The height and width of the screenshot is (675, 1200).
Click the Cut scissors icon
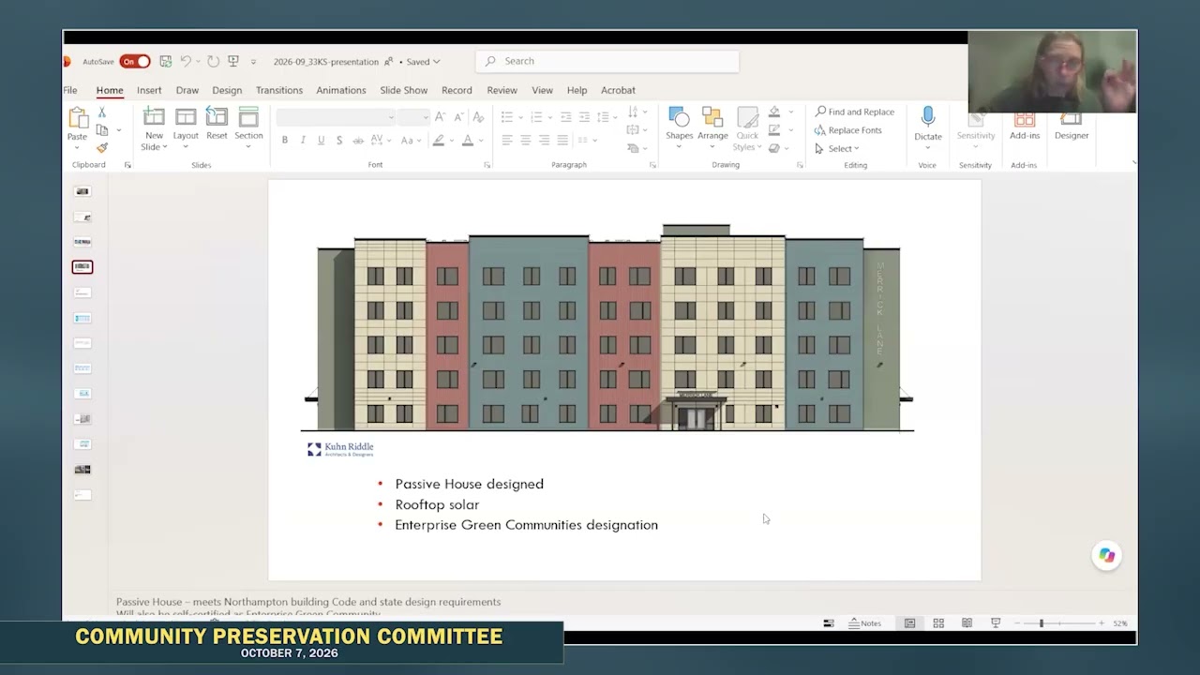pos(102,112)
